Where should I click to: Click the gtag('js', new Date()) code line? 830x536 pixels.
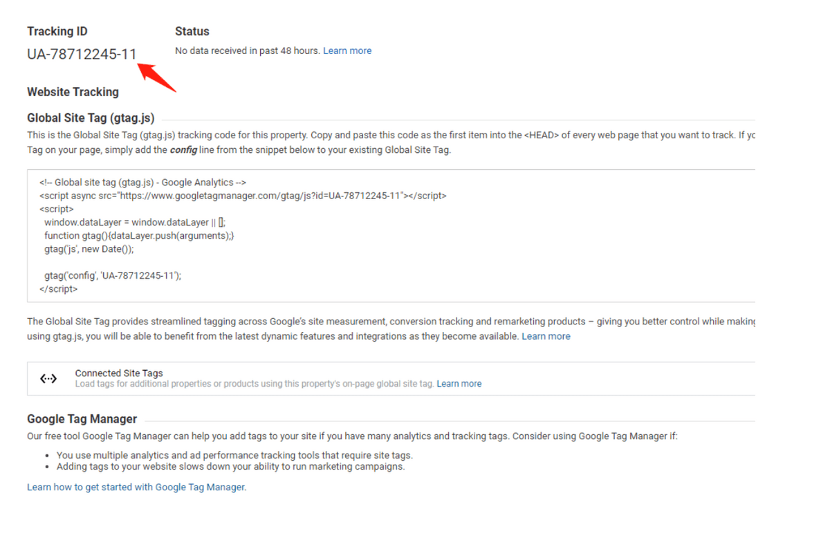[89, 249]
